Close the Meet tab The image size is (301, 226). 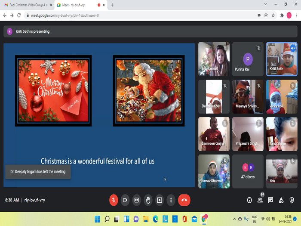[104, 5]
